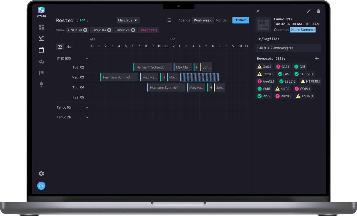
Task: Open Wed 03 Hermann Schmidt shift
Action: coord(119,77)
